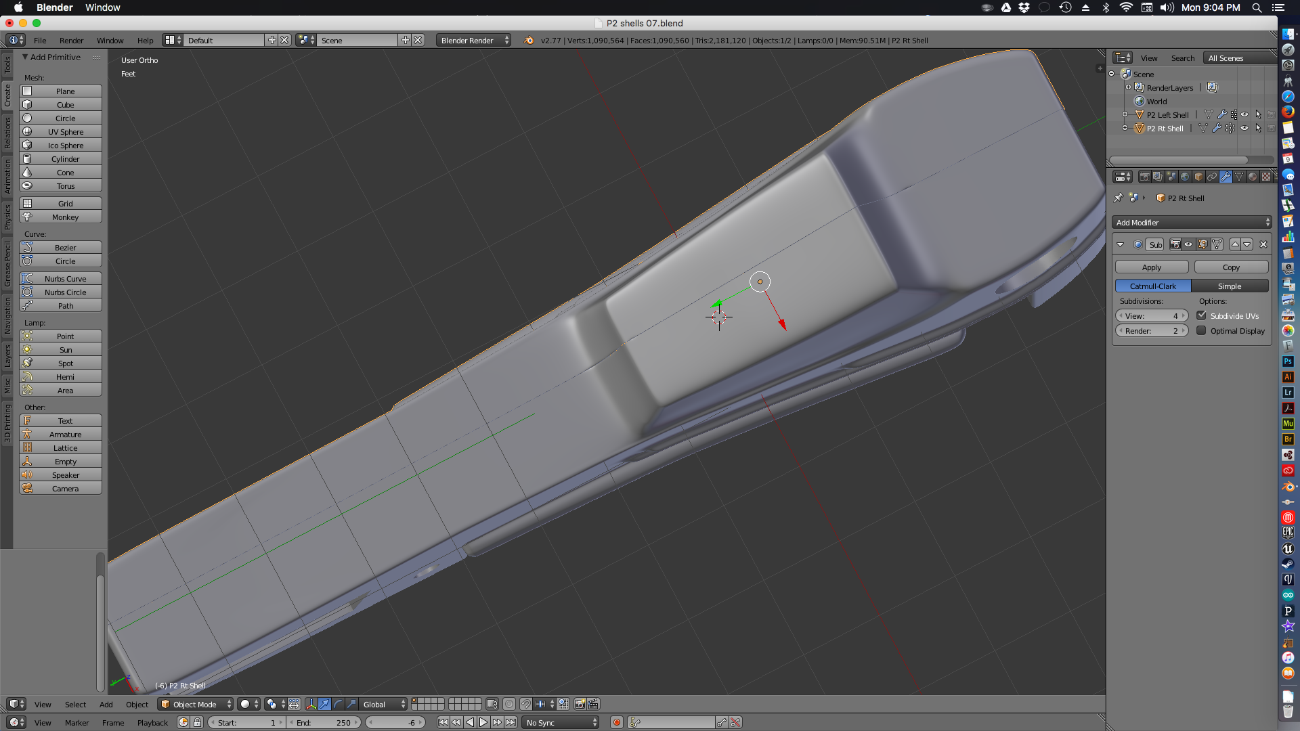
Task: Toggle Subsurf modifier edit mode display
Action: tap(1202, 244)
